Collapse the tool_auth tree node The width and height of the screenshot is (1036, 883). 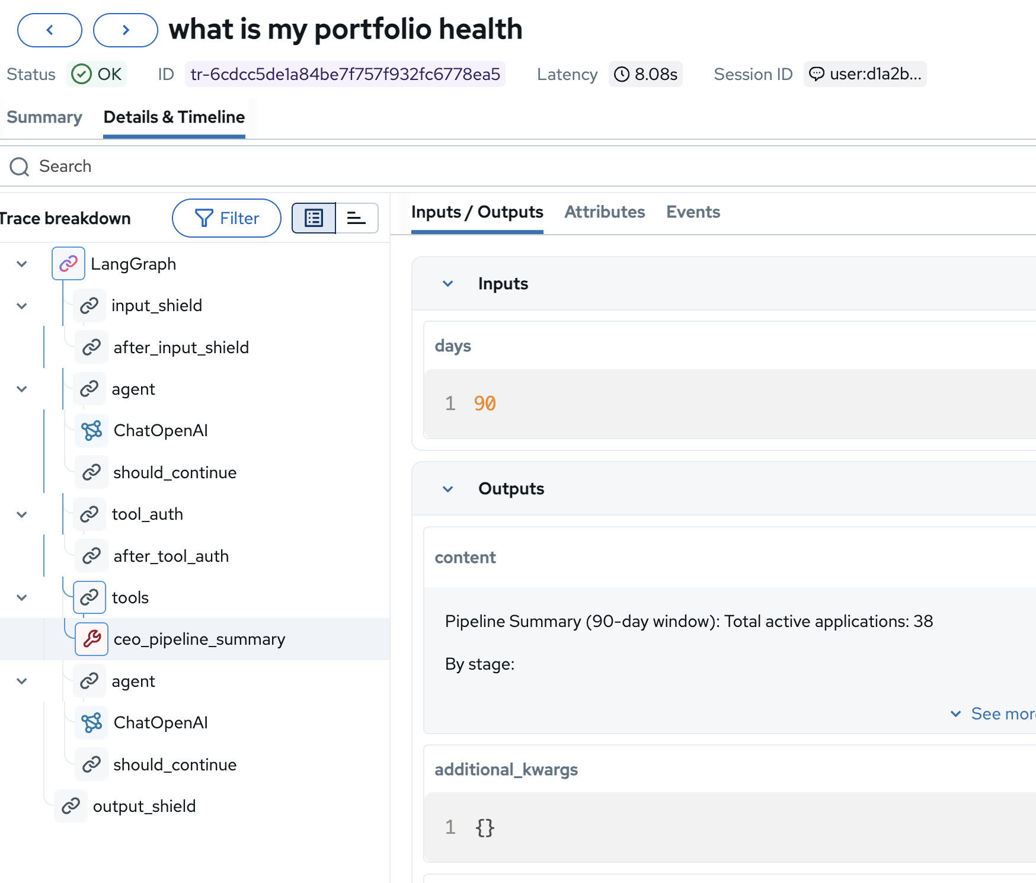(x=22, y=514)
